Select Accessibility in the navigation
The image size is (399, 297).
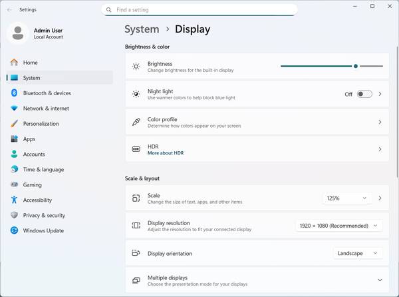pos(60,200)
